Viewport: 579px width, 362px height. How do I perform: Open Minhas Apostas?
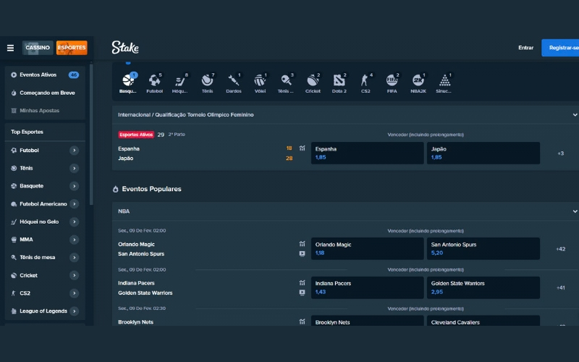[45, 111]
